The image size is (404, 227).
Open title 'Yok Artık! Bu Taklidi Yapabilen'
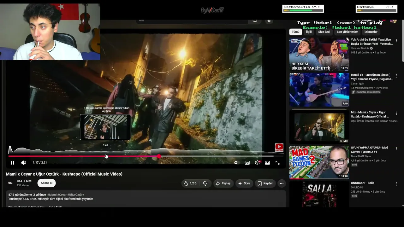pyautogui.click(x=371, y=42)
